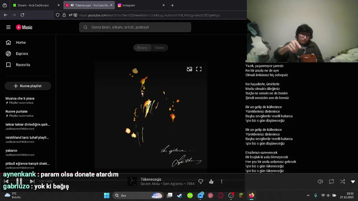
Task: Open the Minecraft taskbar icon
Action: coord(241,195)
